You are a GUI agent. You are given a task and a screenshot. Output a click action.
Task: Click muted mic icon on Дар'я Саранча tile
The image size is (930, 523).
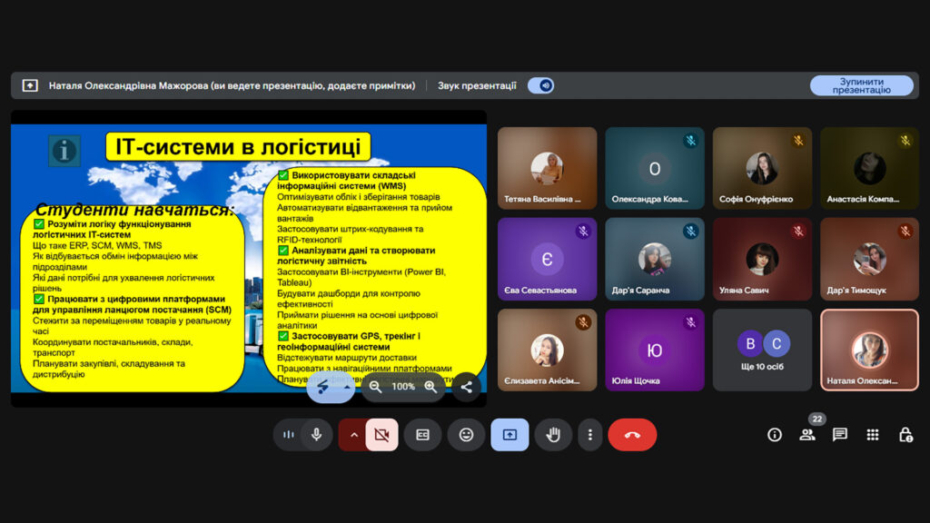(x=690, y=232)
